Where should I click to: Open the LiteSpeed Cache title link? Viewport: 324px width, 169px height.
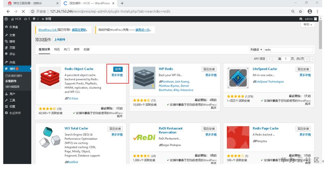265,69
